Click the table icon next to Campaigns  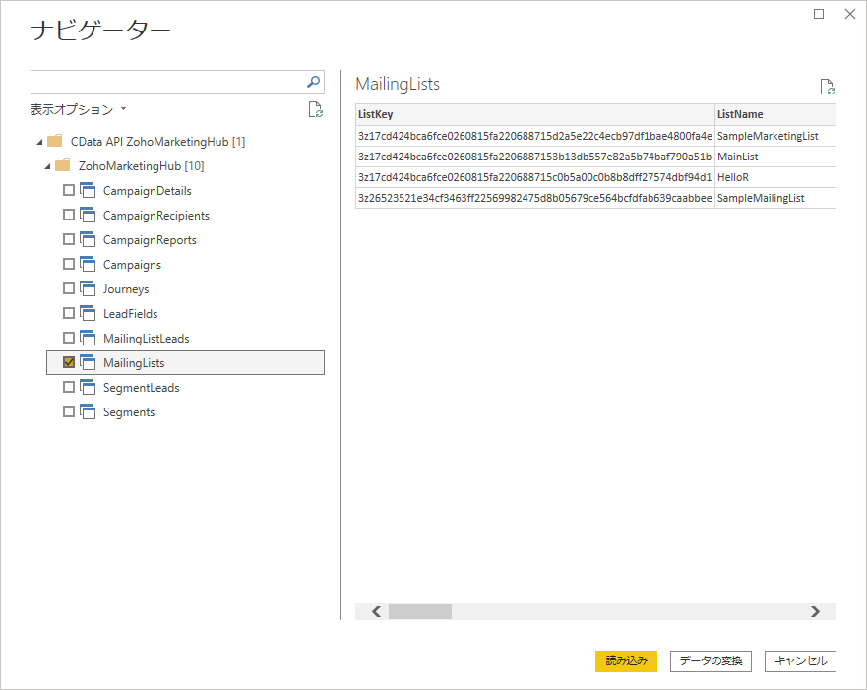click(x=88, y=264)
